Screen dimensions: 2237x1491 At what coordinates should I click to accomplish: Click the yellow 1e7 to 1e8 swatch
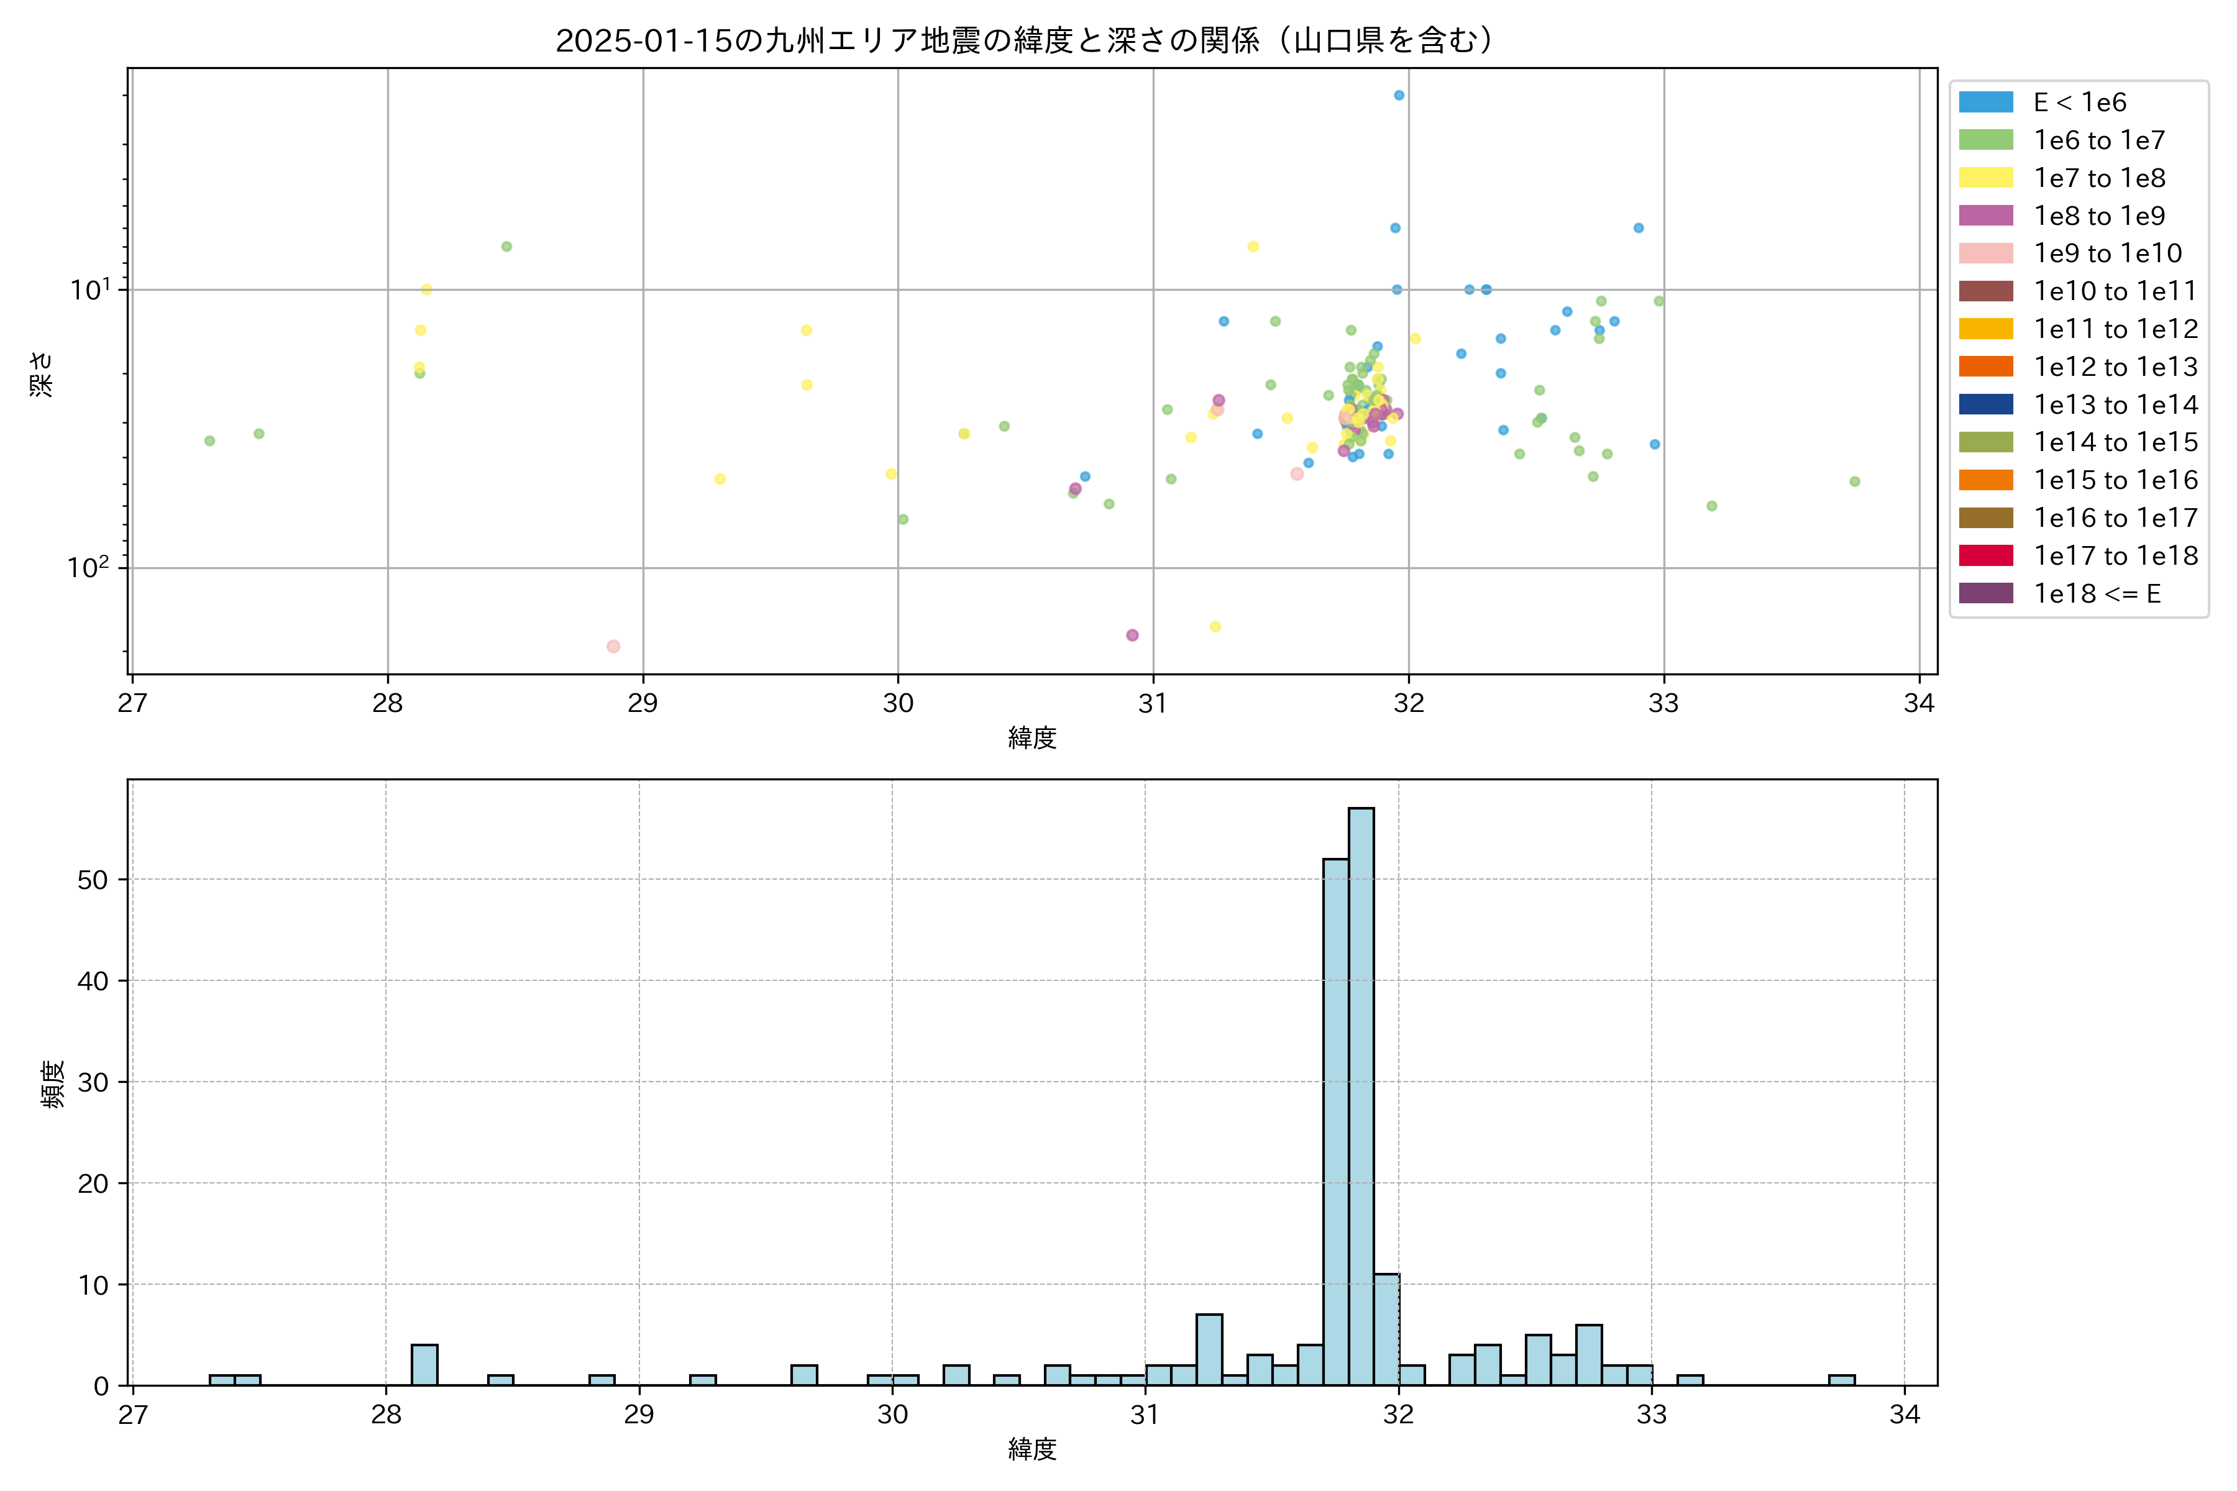pos(1986,178)
